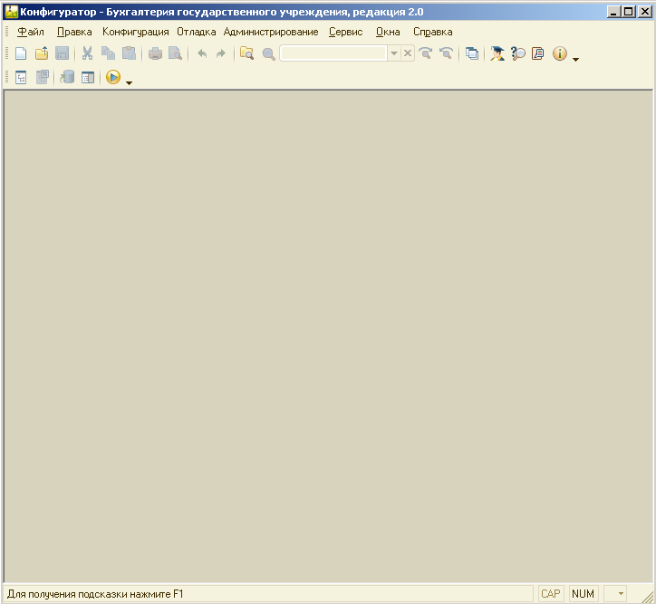Screen dimensions: 656x604
Task: Open global search with folder-magnifier icon
Action: [x=246, y=53]
